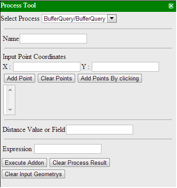Run the Execute Addon button
The image size is (177, 188).
point(24,163)
